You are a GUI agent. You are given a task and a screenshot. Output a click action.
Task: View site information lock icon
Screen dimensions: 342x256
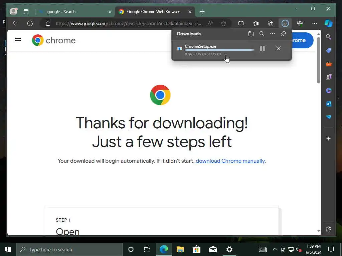[48, 23]
